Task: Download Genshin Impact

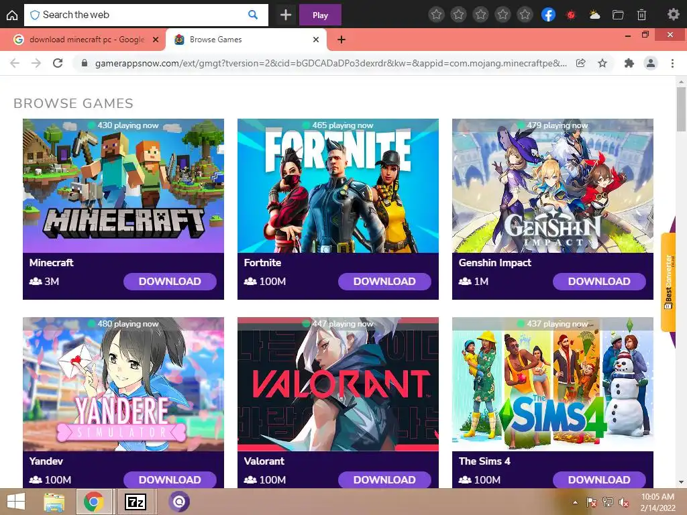Action: coord(599,281)
